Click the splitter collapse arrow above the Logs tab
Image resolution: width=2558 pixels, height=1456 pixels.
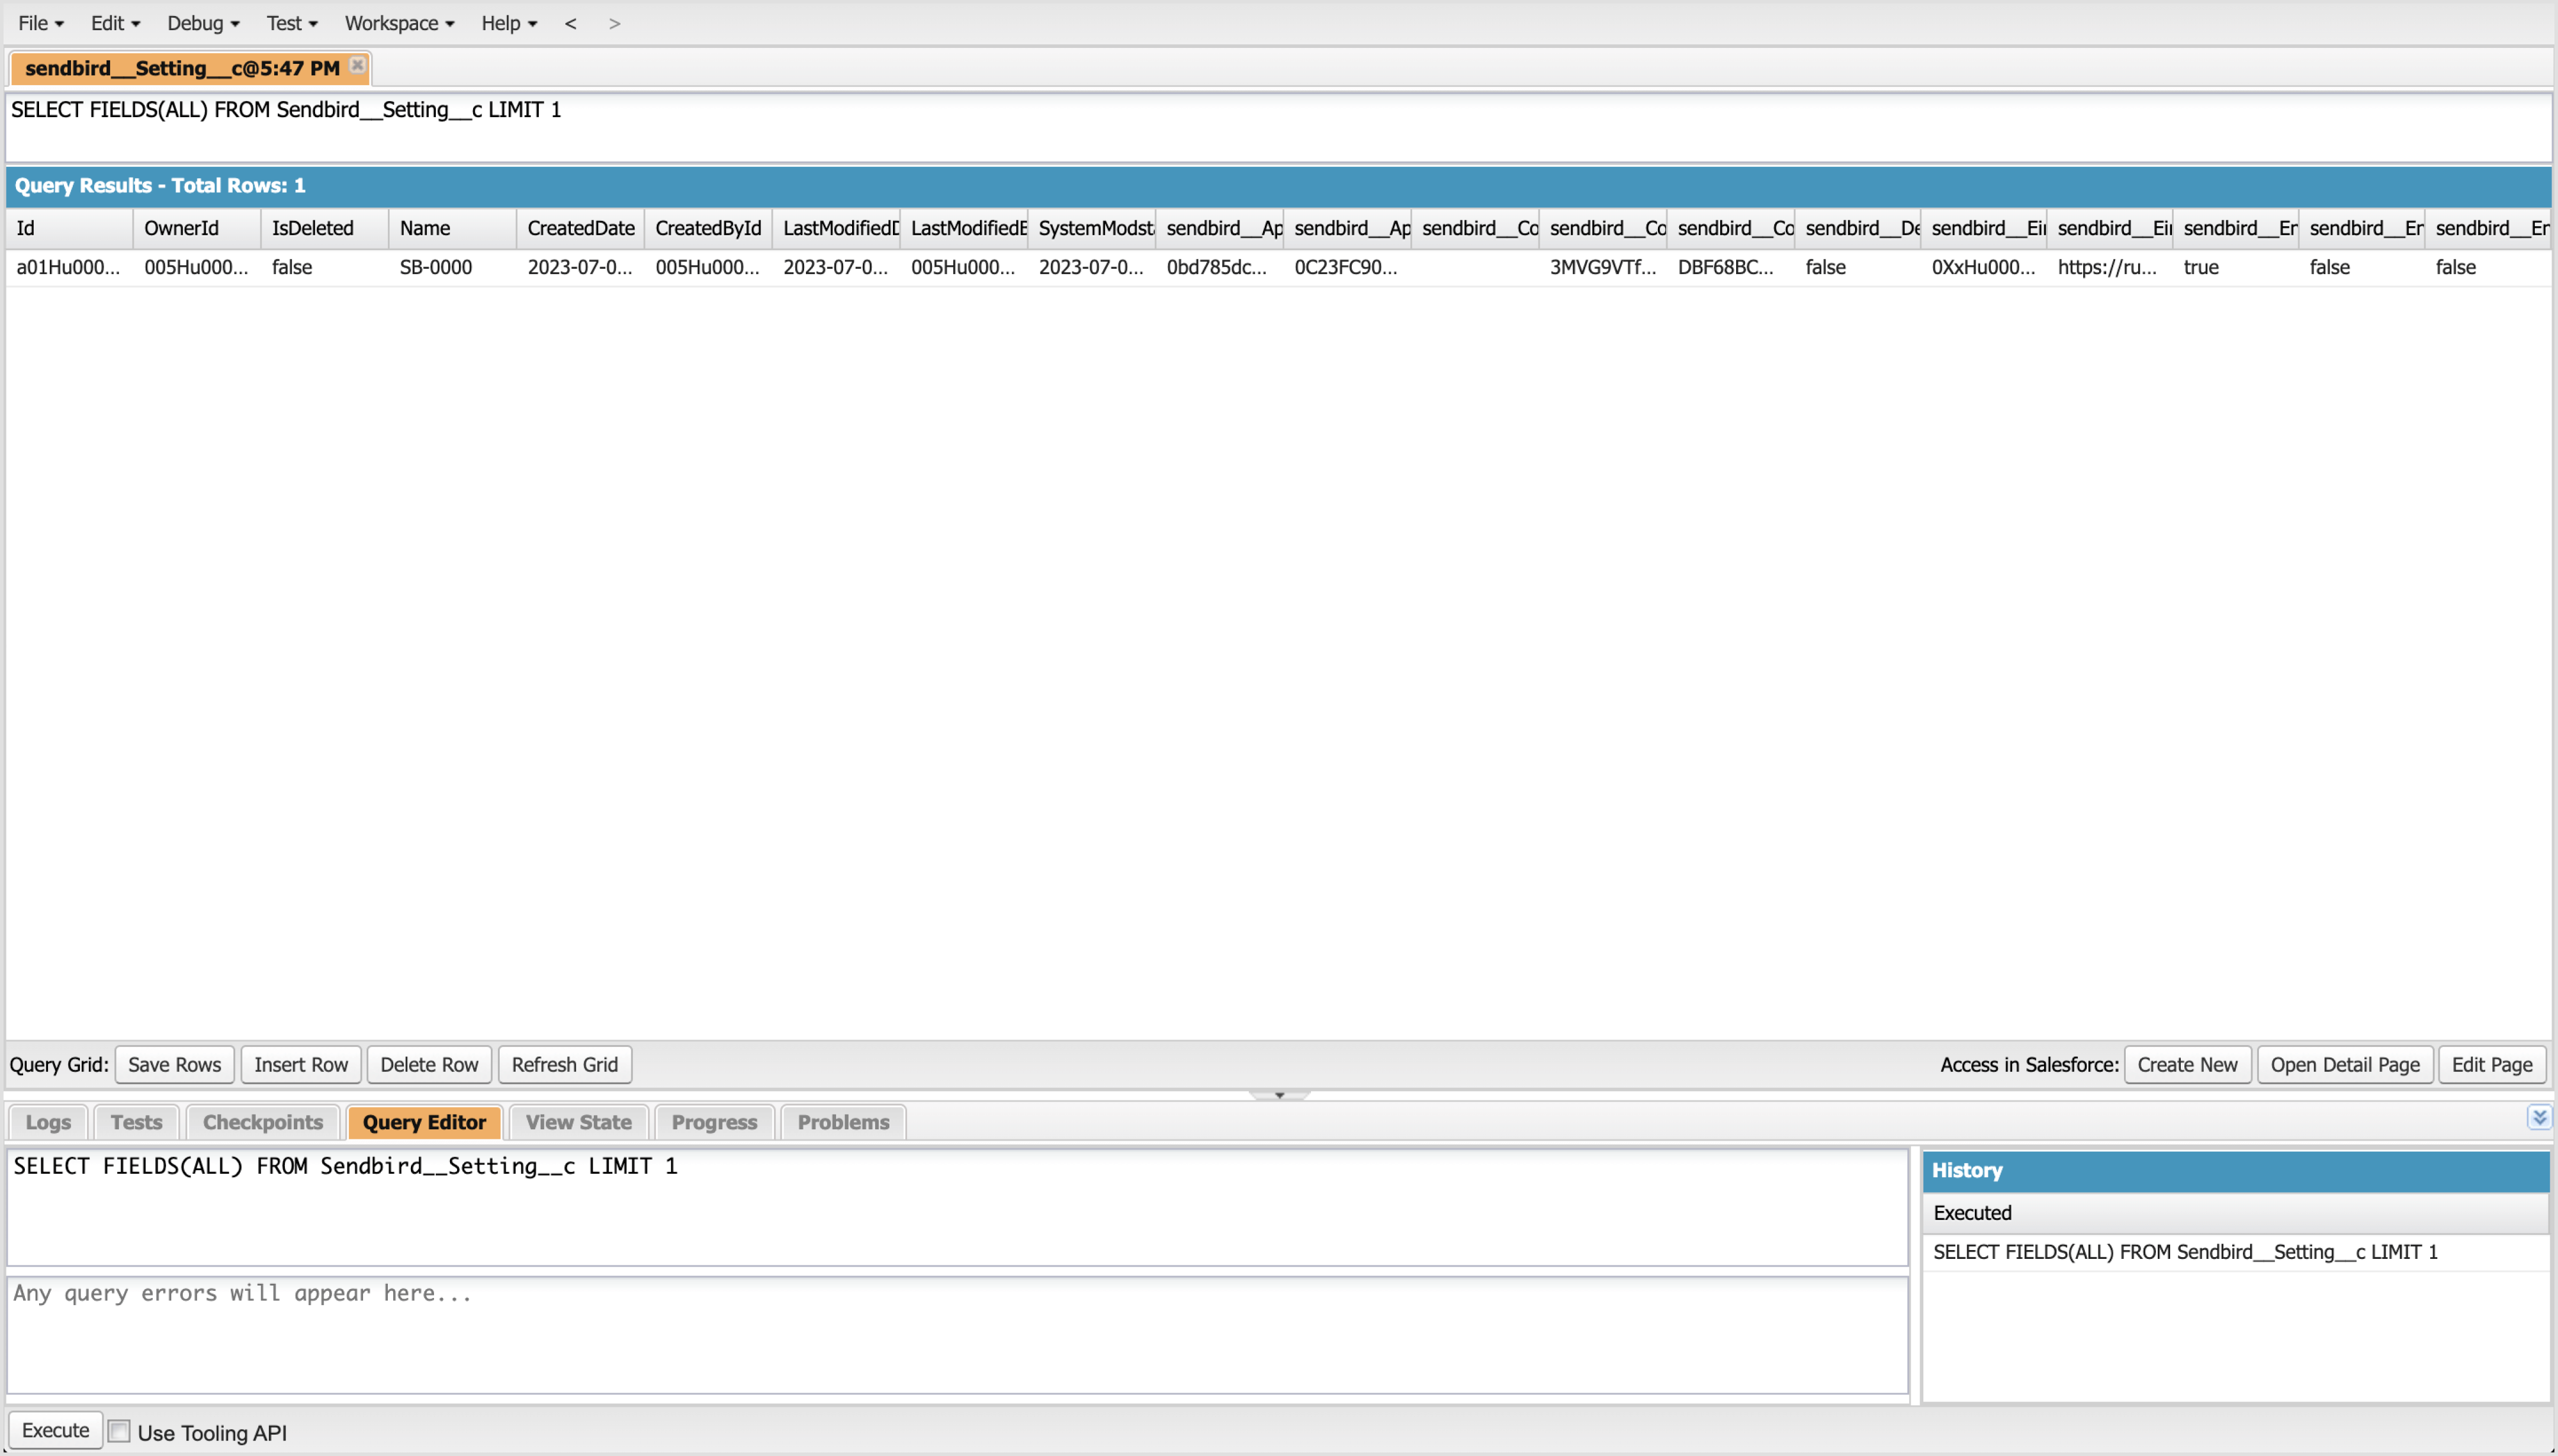click(x=1278, y=1095)
